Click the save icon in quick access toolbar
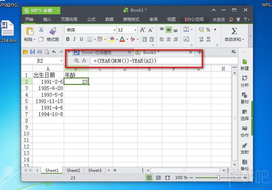 click(x=32, y=52)
